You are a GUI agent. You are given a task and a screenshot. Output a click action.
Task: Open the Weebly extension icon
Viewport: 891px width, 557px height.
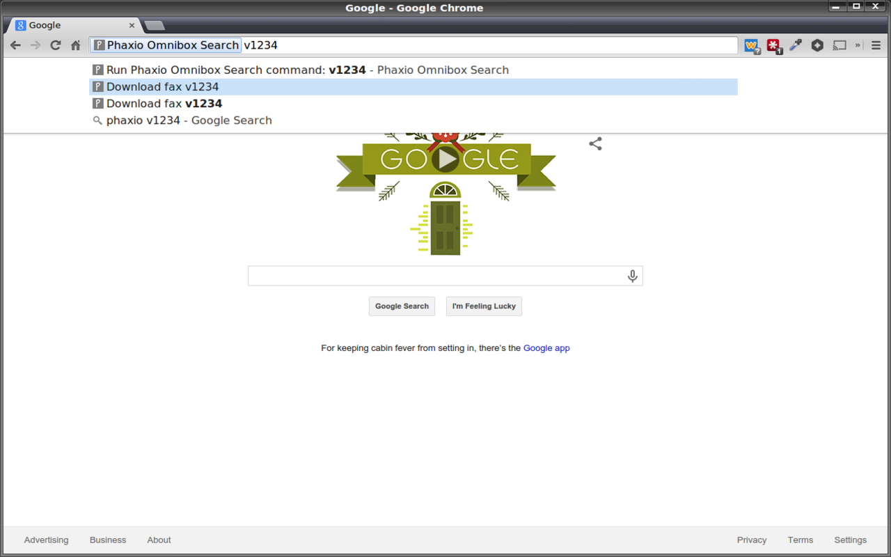(752, 46)
